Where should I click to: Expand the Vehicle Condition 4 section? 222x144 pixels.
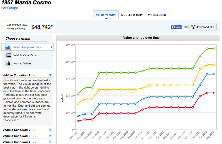50,142
